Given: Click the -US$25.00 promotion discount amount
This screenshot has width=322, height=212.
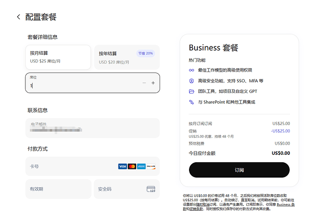Looking at the screenshot, I should [x=280, y=131].
